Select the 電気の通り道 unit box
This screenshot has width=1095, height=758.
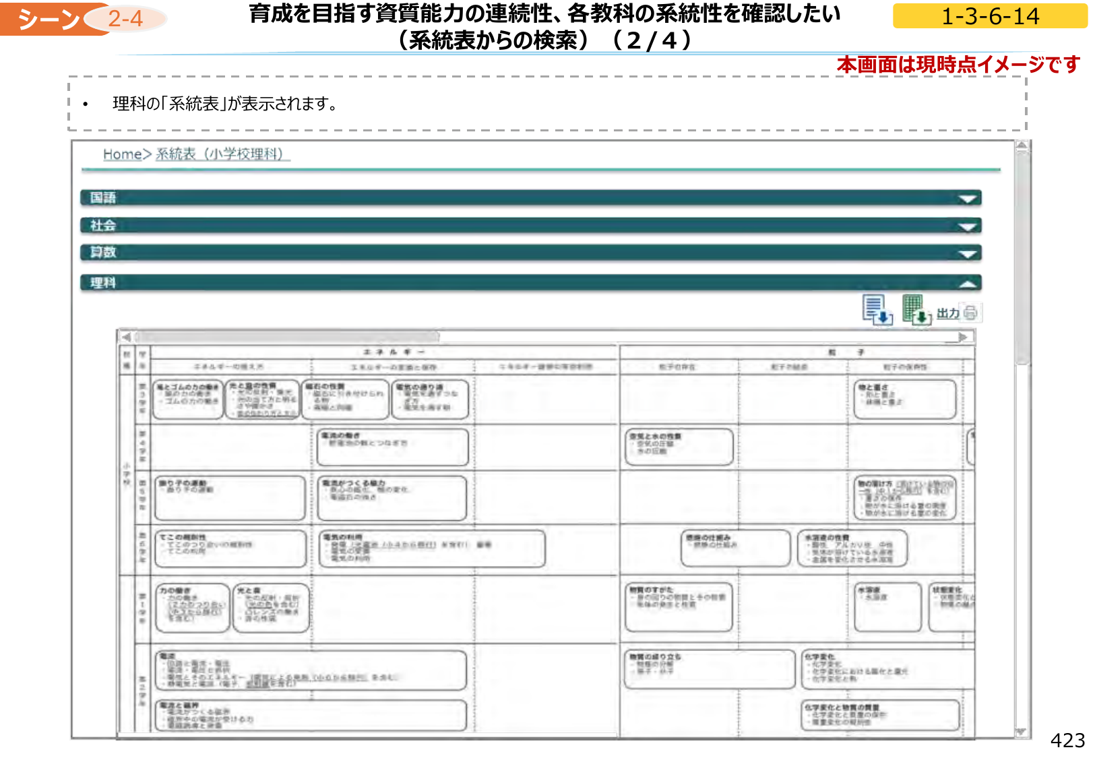pyautogui.click(x=430, y=400)
